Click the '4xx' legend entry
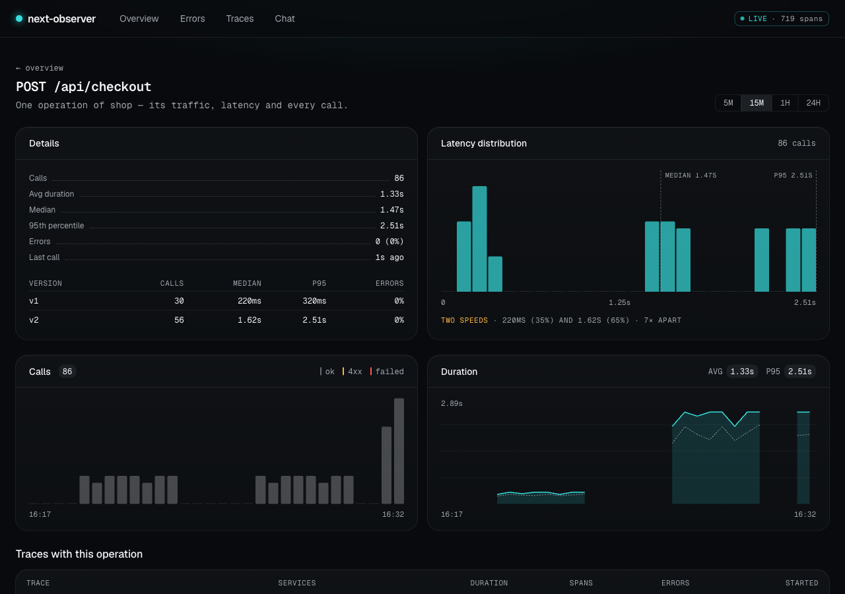The image size is (845, 594). tap(353, 372)
